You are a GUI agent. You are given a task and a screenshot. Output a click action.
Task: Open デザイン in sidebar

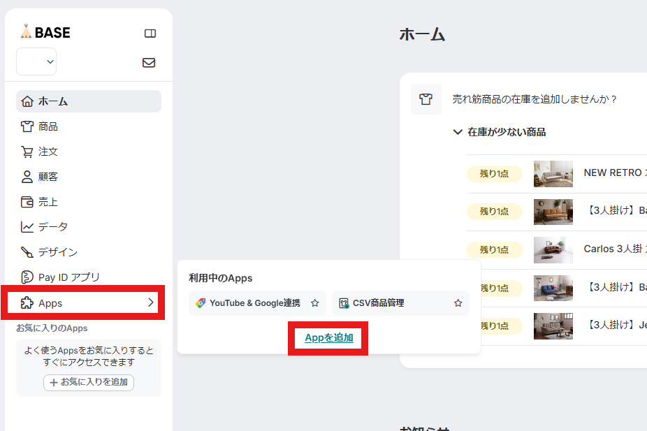(57, 252)
